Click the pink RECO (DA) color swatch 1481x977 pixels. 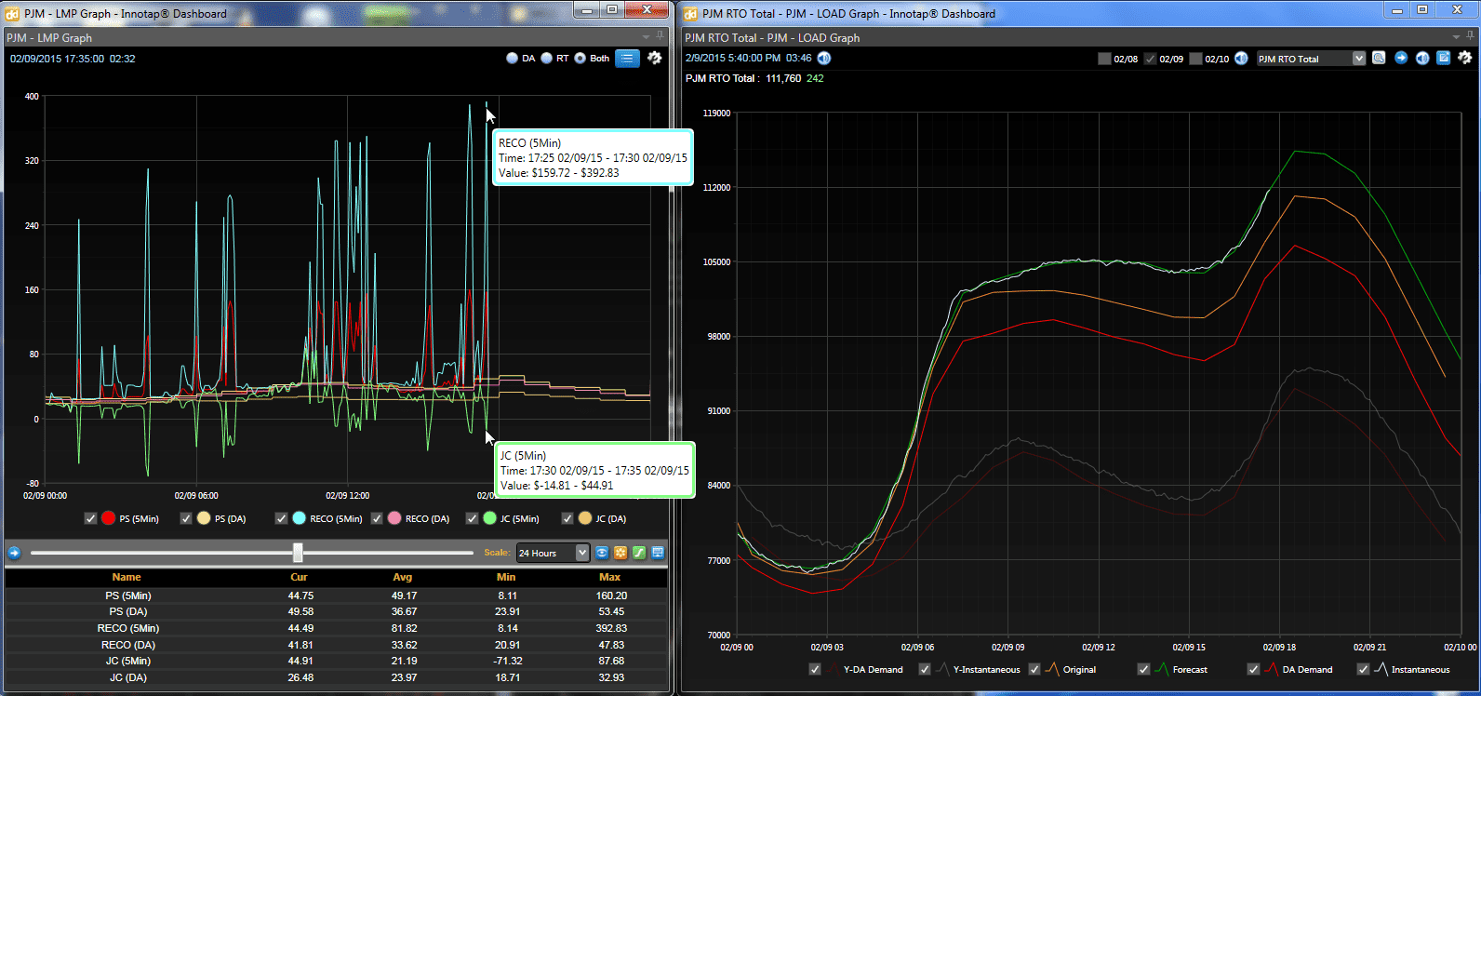pos(394,518)
